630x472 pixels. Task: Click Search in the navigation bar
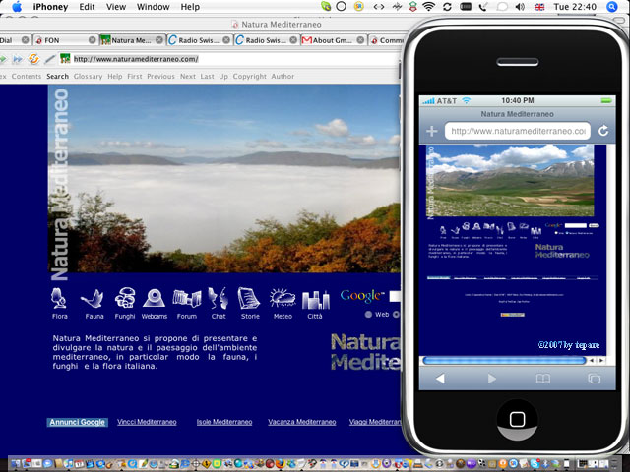pyautogui.click(x=57, y=77)
